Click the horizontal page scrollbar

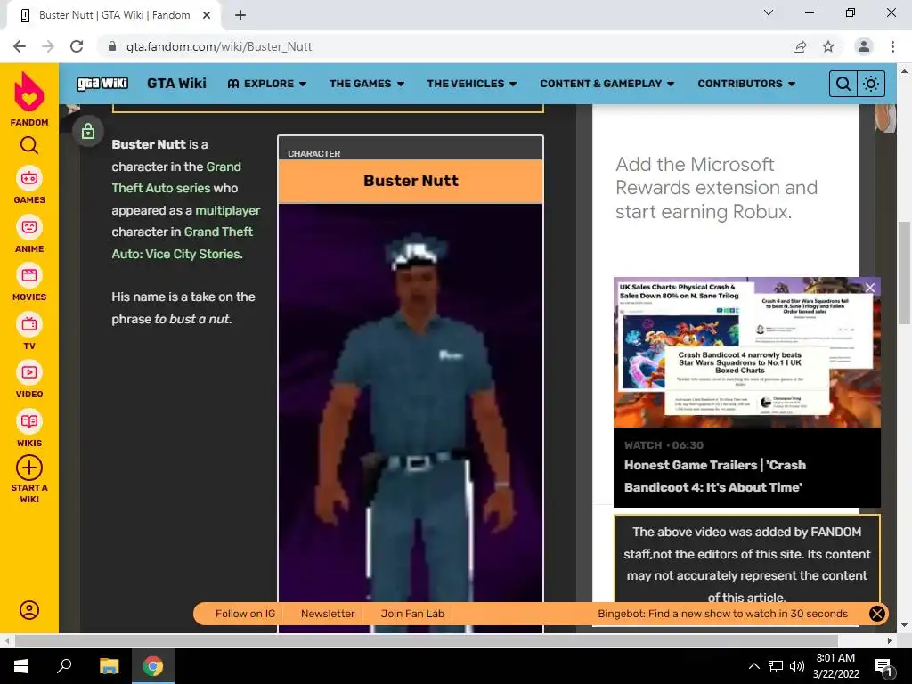click(426, 640)
